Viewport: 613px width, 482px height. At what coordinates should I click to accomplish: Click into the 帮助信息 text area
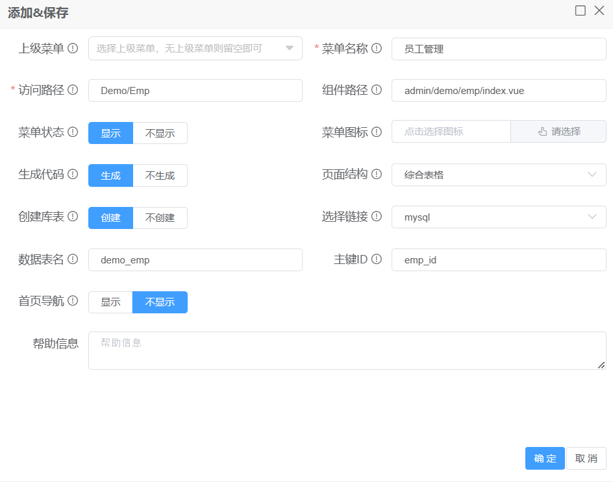347,350
